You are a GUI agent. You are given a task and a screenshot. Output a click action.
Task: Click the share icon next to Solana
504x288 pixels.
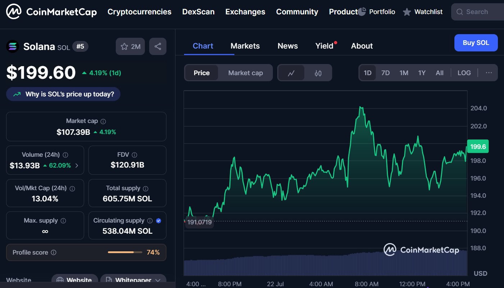(x=157, y=46)
